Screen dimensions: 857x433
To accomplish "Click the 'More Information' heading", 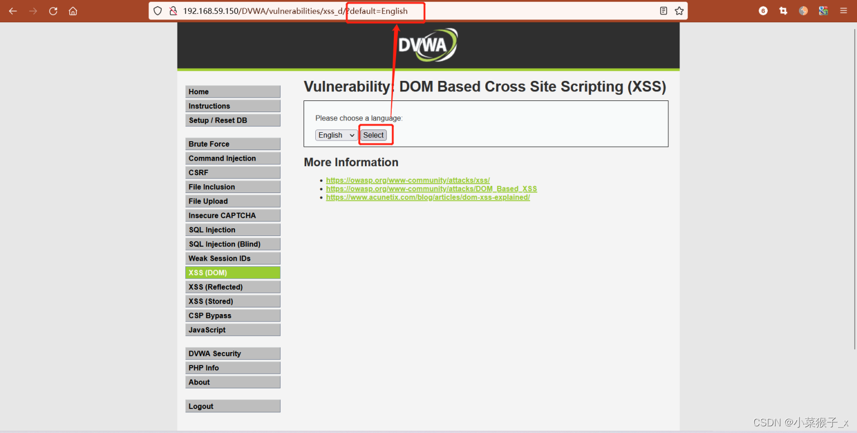I will pyautogui.click(x=351, y=162).
